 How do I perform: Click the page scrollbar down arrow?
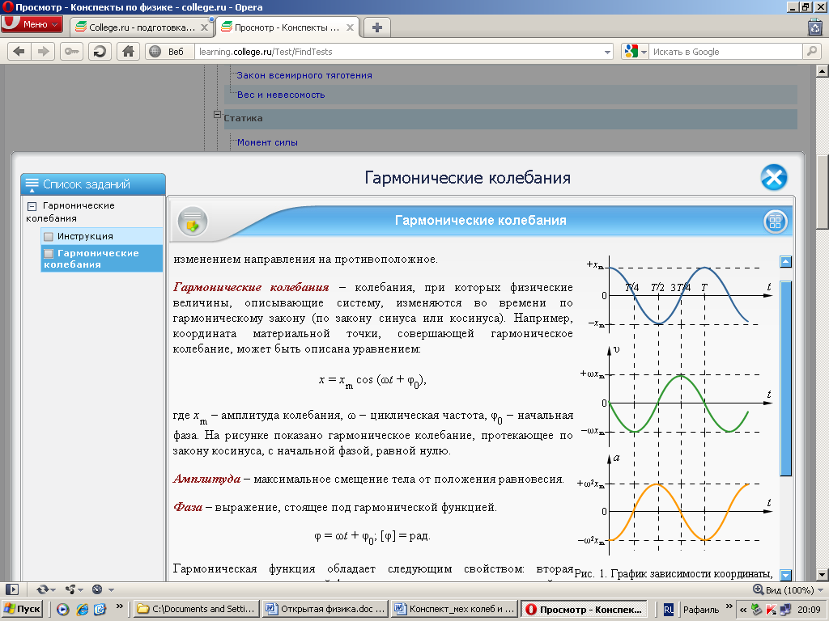coord(823,575)
